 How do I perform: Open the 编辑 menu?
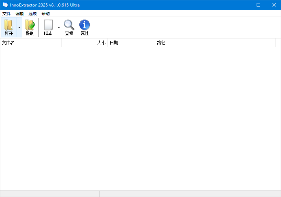[x=20, y=14]
